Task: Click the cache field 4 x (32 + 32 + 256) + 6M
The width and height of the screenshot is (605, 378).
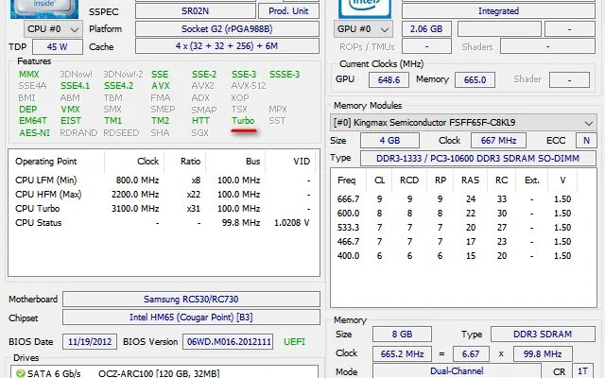Action: tap(227, 46)
